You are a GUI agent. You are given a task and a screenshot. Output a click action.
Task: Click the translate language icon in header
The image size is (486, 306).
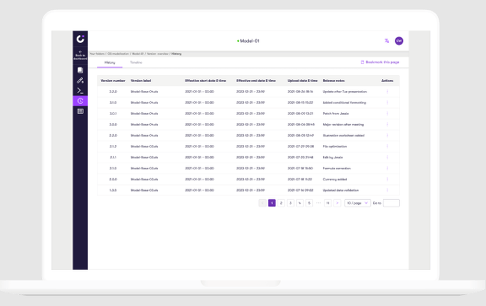387,41
